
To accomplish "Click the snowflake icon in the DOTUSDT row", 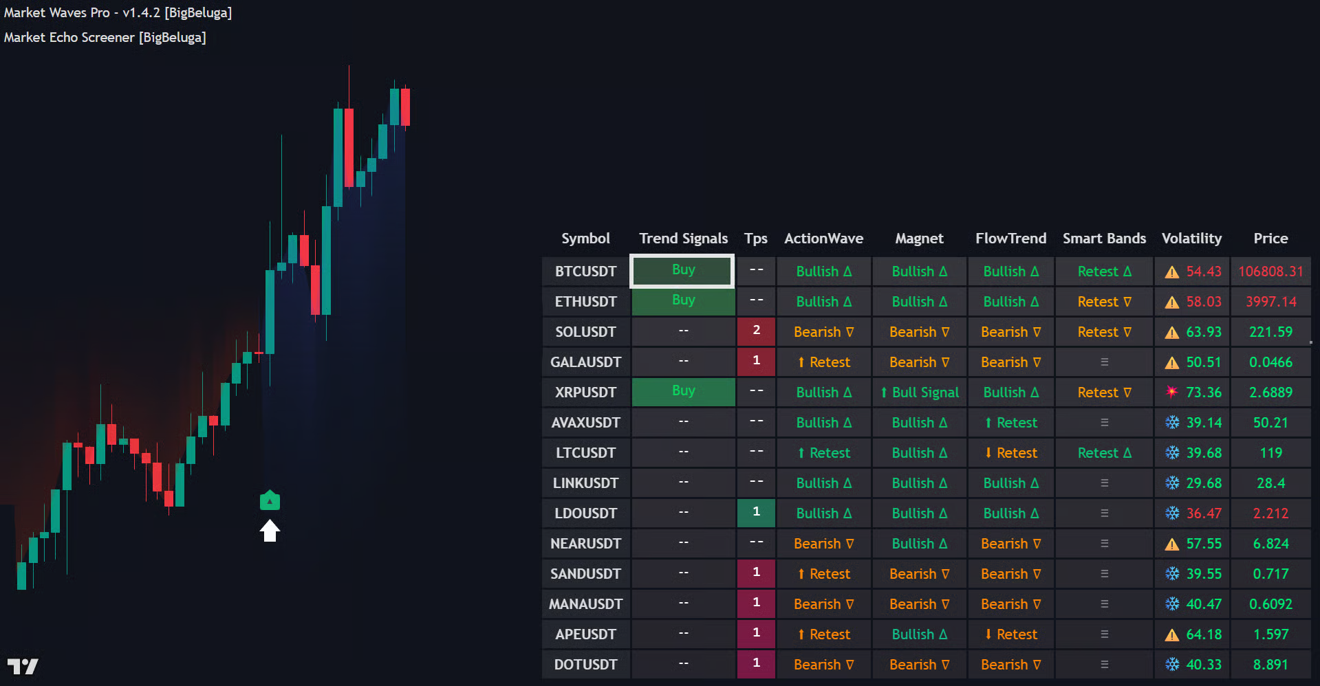I will (1172, 665).
